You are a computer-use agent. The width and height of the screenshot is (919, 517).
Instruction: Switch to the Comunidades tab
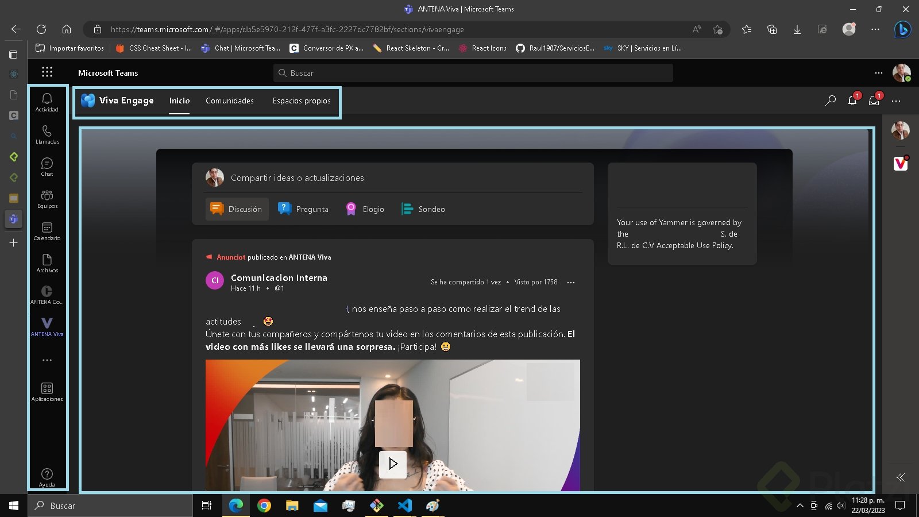coord(229,101)
